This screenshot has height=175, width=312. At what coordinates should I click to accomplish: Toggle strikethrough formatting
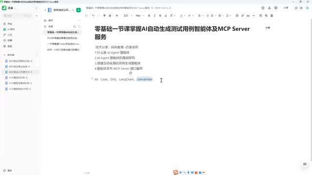(x=160, y=16)
